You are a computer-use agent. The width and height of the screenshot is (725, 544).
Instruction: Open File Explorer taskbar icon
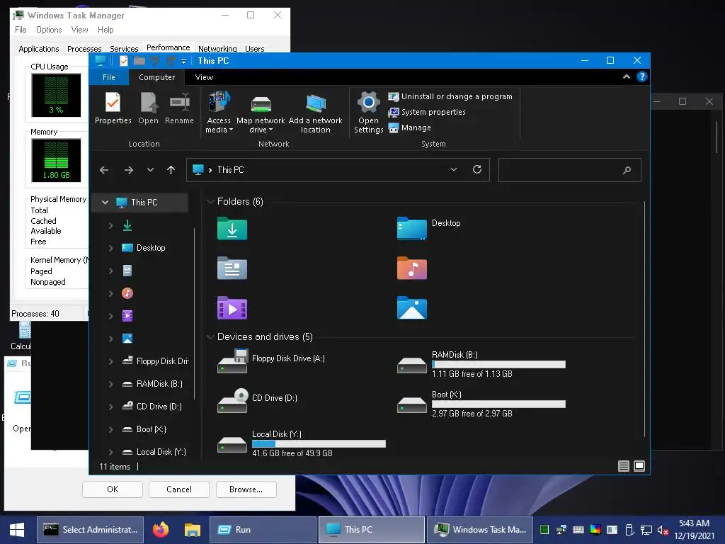(192, 530)
